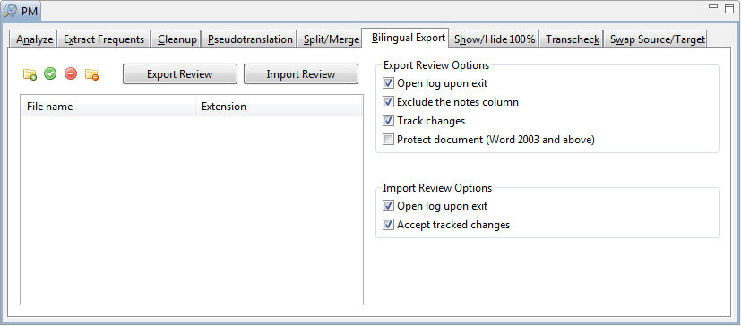Viewport: 741px width, 326px height.
Task: Click the Import Review button
Action: click(301, 74)
